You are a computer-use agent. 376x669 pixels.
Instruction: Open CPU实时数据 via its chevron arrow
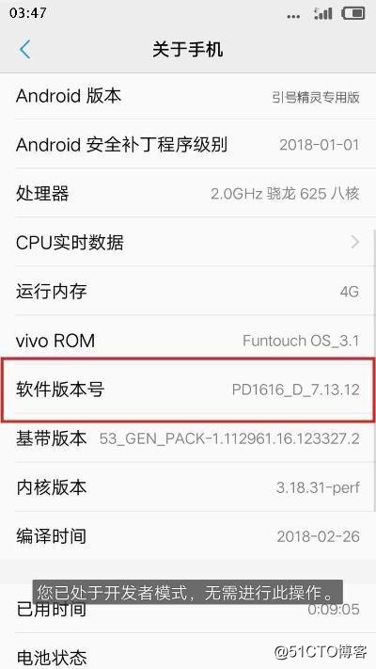pos(354,243)
